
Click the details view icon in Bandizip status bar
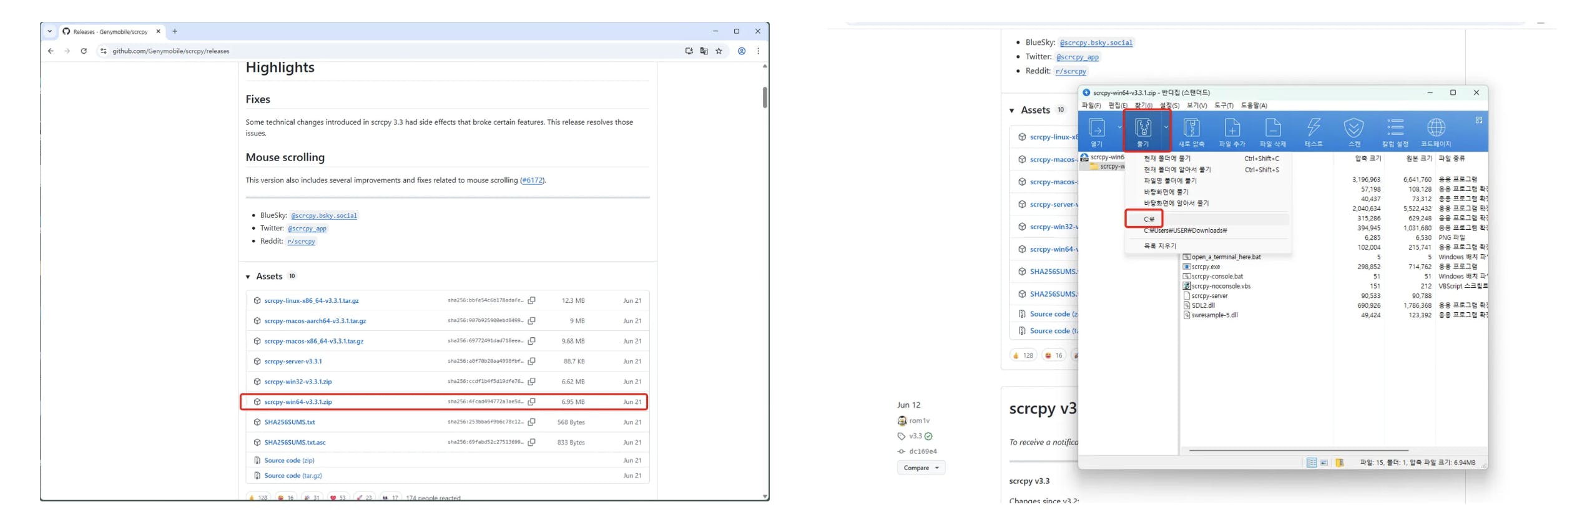point(1311,463)
